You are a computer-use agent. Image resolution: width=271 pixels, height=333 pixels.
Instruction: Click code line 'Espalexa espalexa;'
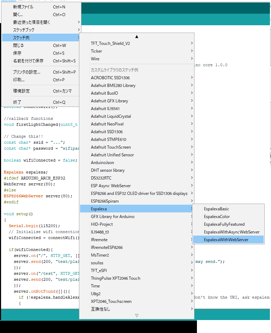pyautogui.click(x=26, y=172)
